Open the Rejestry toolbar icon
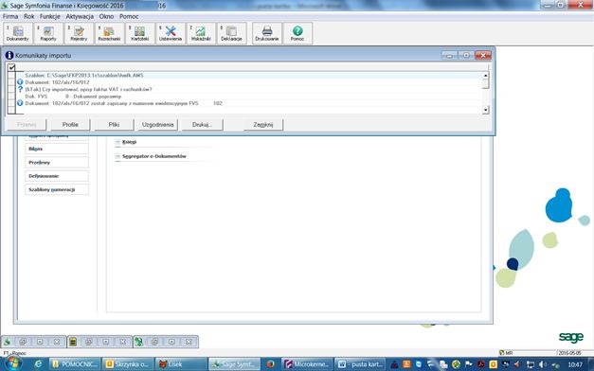 [79, 33]
